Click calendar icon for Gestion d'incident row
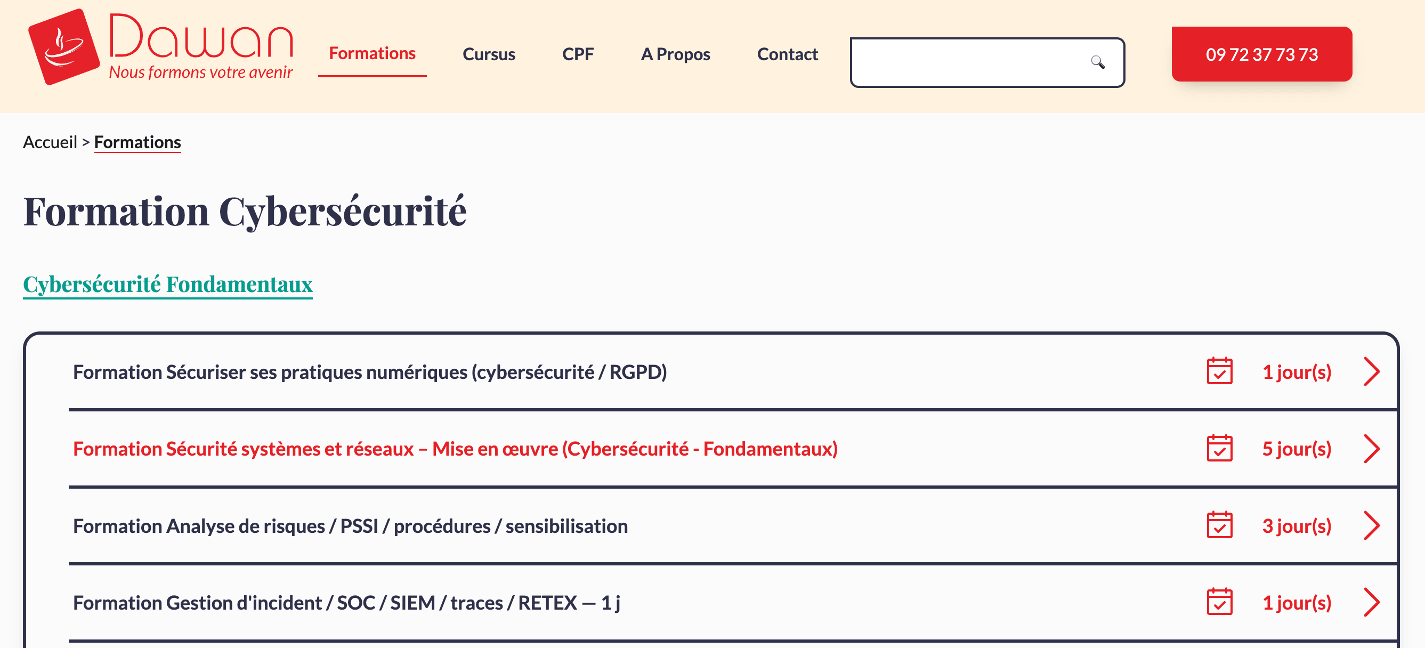 (x=1220, y=602)
